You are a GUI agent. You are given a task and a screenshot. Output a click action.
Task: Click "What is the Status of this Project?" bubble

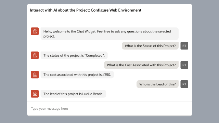[x=150, y=46]
